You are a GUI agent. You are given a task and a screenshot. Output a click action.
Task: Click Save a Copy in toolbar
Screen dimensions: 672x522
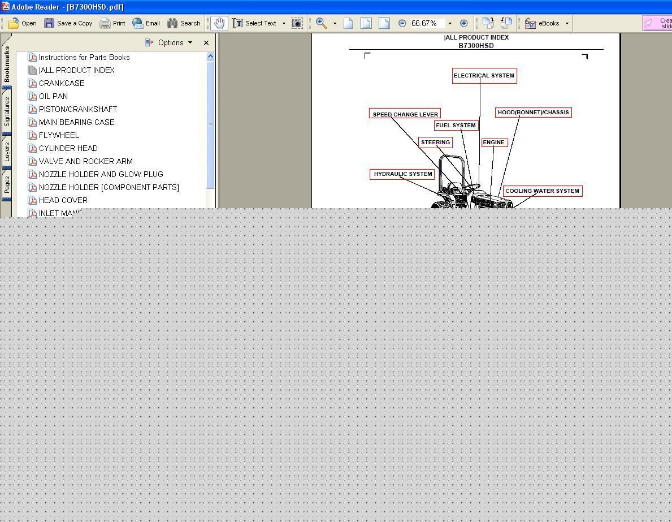[x=68, y=23]
